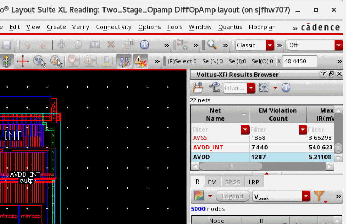
Task: Click the Delete X icon
Action: coord(111,45)
